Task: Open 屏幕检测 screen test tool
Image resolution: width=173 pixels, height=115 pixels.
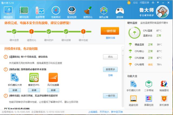Action: [149, 100]
